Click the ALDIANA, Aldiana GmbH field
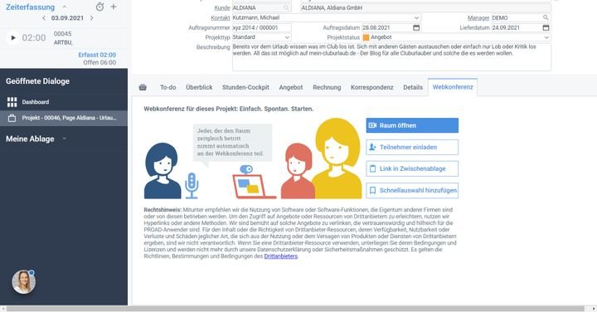The height and width of the screenshot is (312, 597). coord(425,7)
